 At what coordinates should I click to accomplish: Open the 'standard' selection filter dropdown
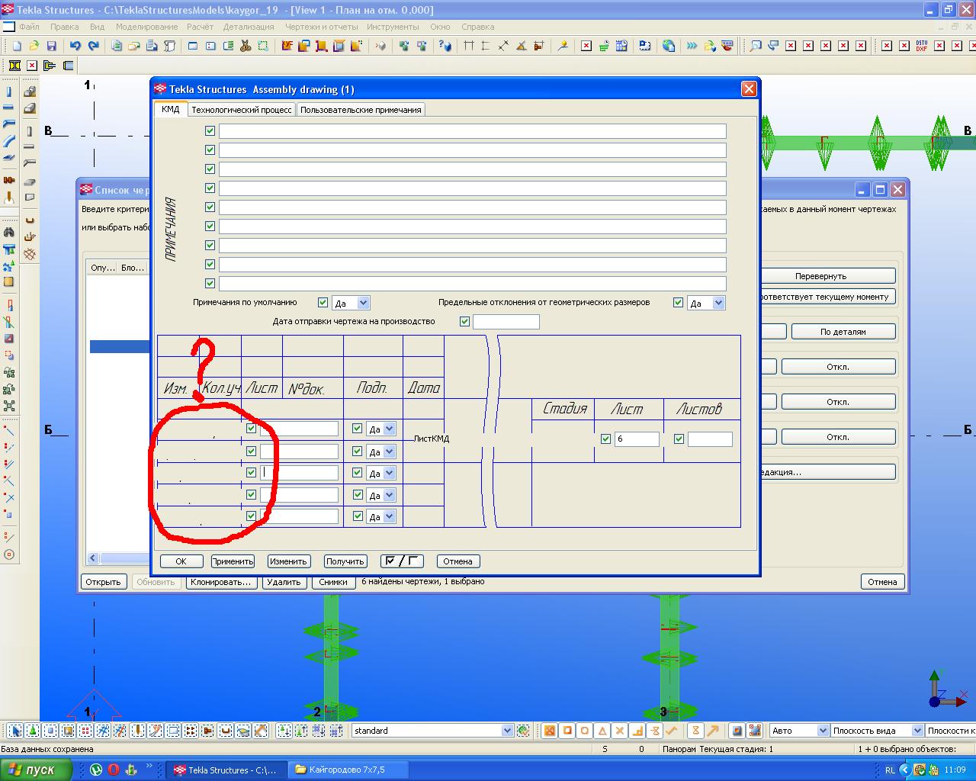[x=507, y=731]
